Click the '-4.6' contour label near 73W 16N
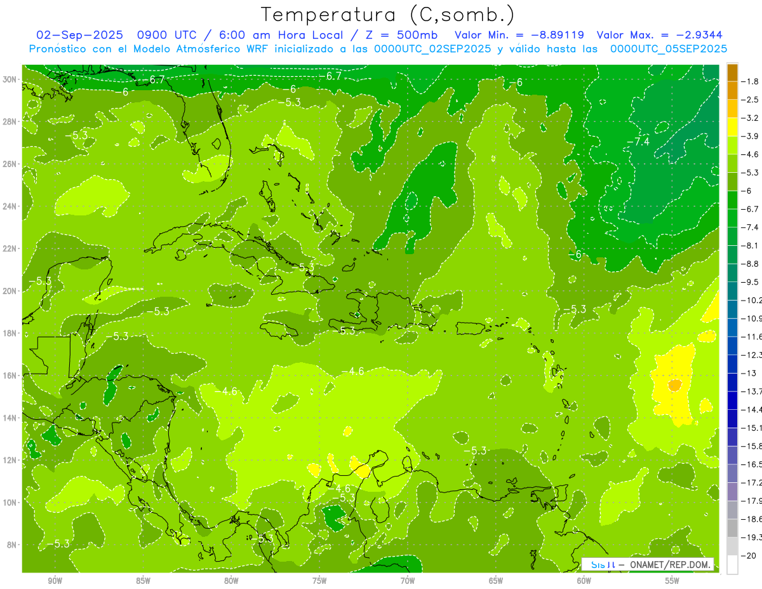 pos(352,371)
